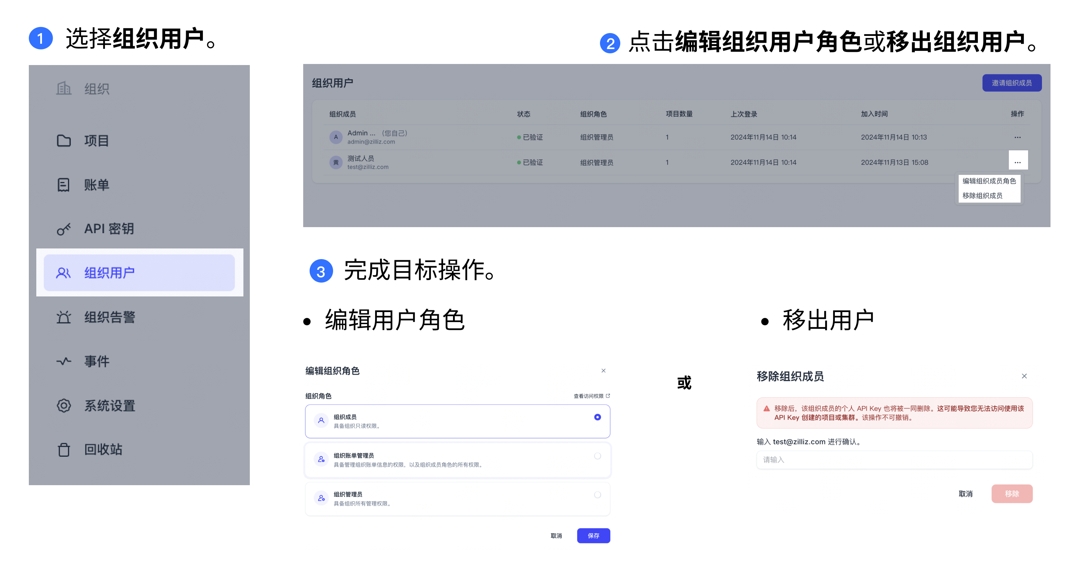Select the 组织管理员 role option
The image size is (1090, 579).
(597, 494)
